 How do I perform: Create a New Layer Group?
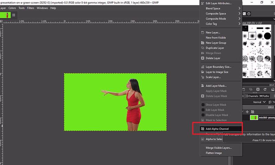[221, 43]
